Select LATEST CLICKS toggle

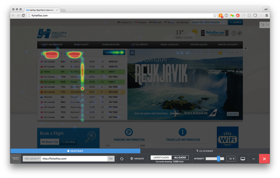pos(161,157)
